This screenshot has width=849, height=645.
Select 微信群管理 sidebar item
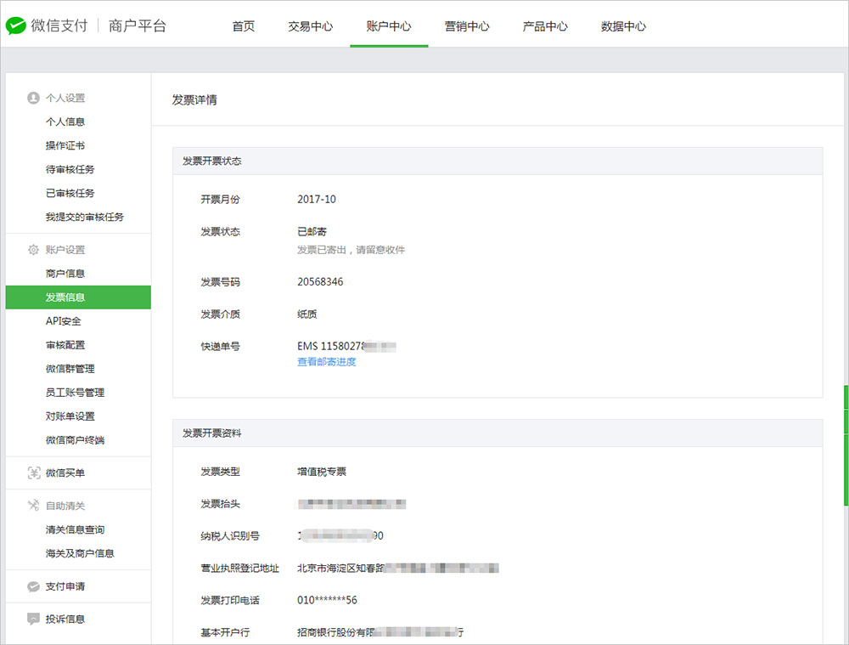coord(70,369)
